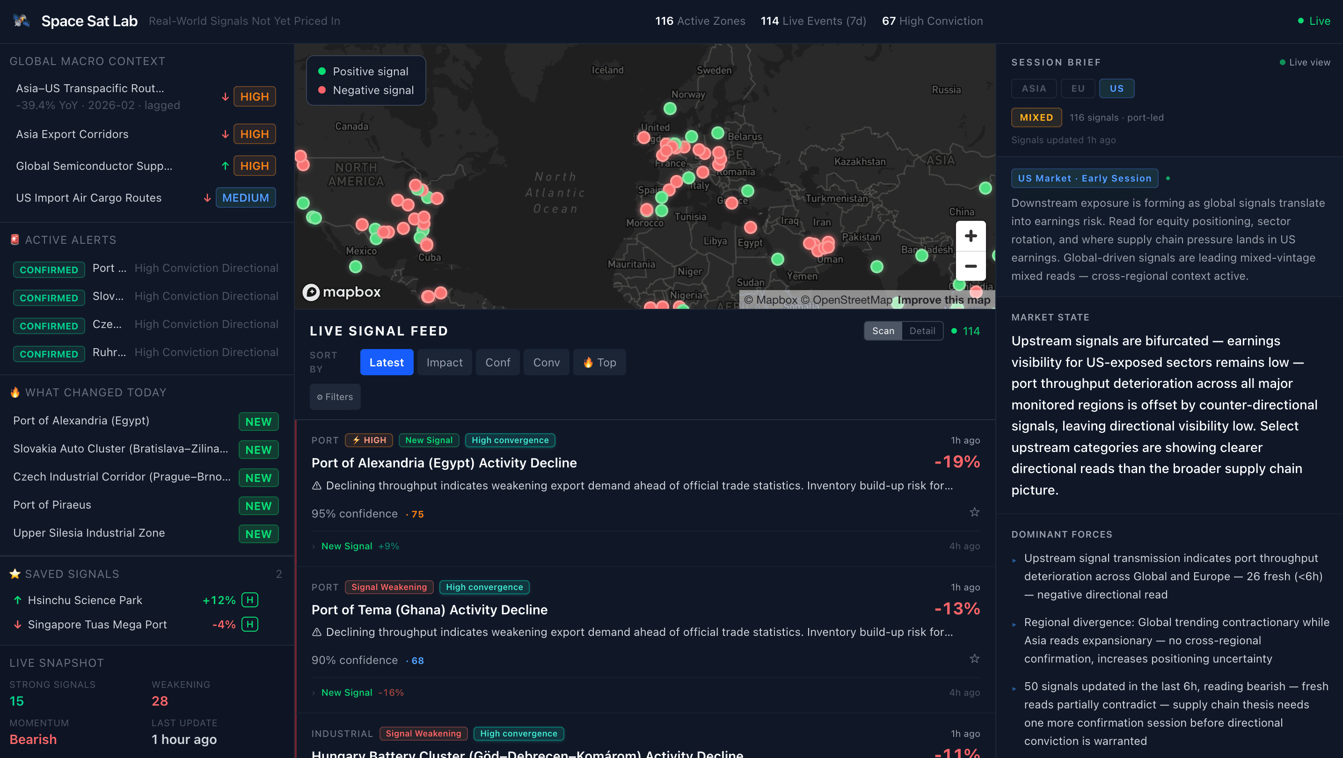Sort feed by Impact
This screenshot has height=758, width=1343.
444,362
